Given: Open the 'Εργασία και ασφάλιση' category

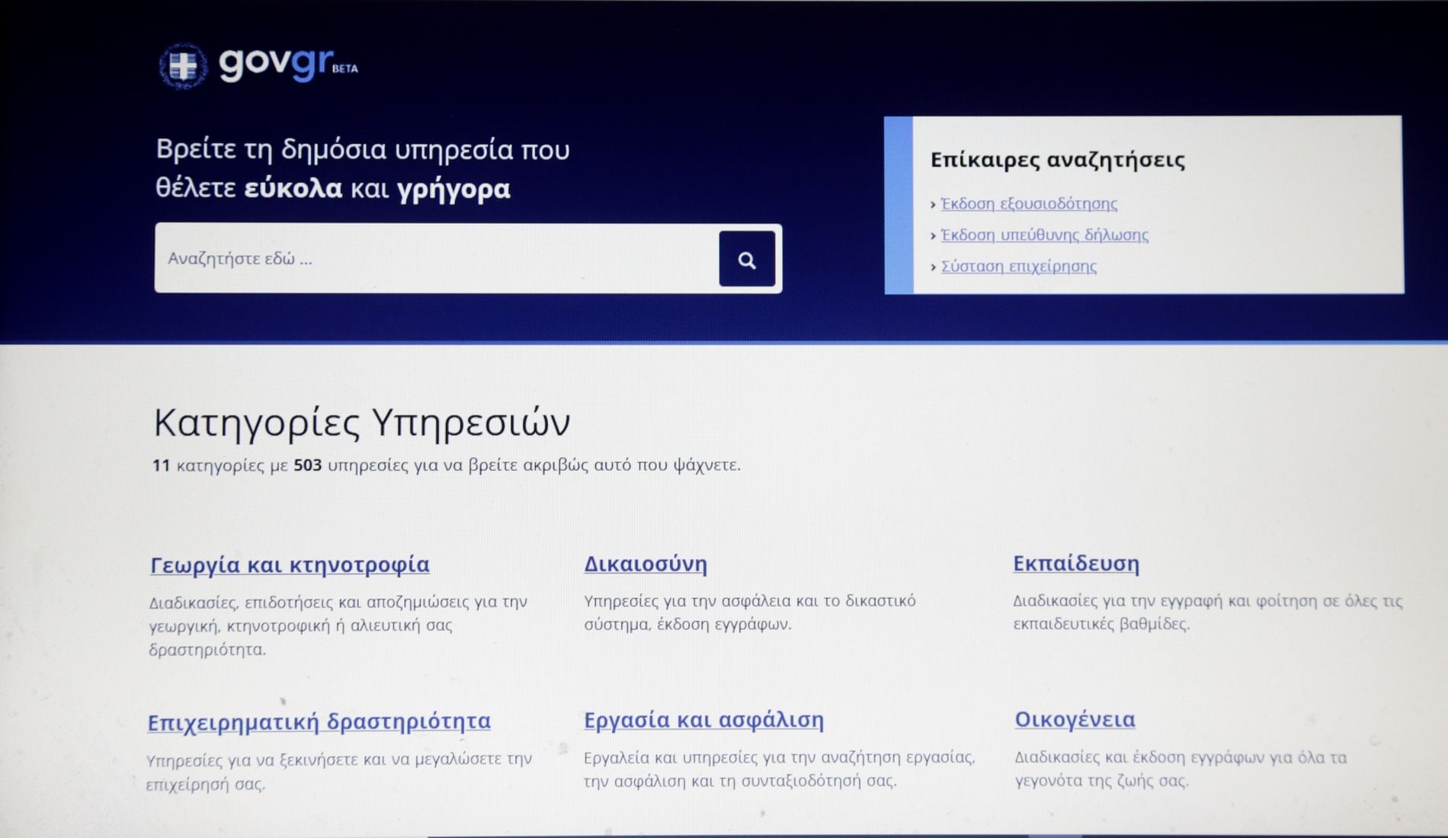Looking at the screenshot, I should pos(703,720).
